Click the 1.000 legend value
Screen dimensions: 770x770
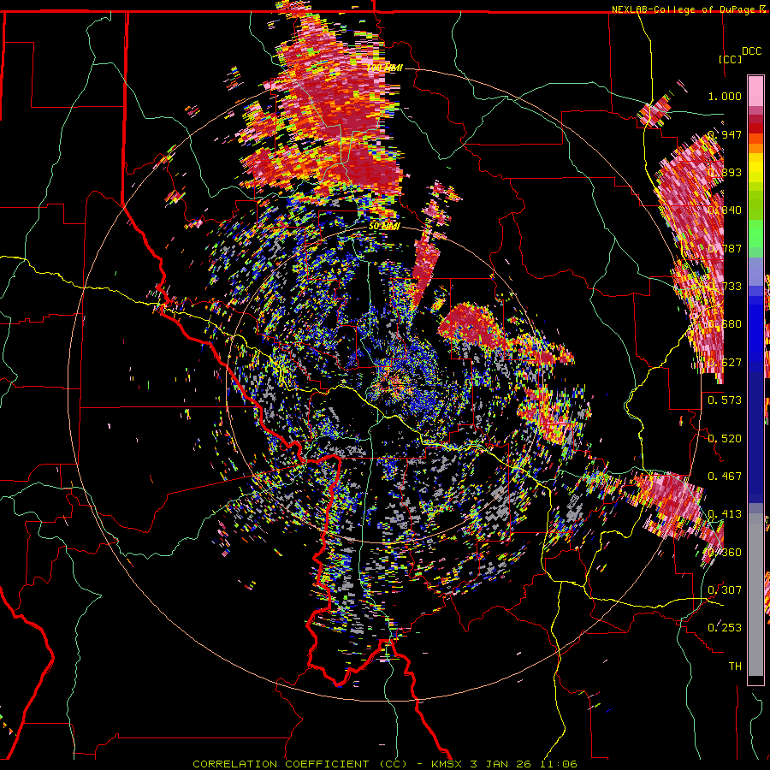725,96
